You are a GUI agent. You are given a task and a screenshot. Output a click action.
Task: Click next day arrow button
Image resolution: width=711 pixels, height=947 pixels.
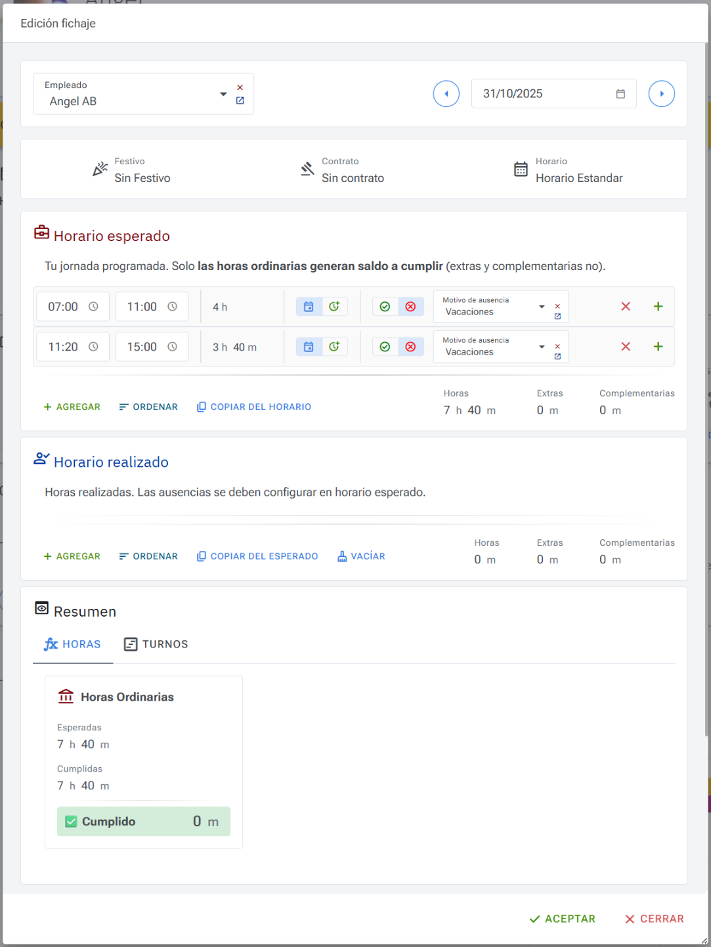tap(661, 94)
